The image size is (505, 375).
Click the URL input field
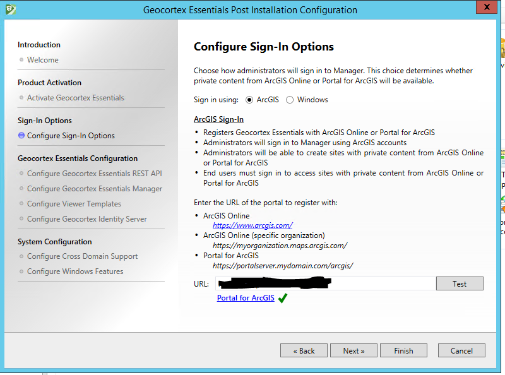(326, 283)
